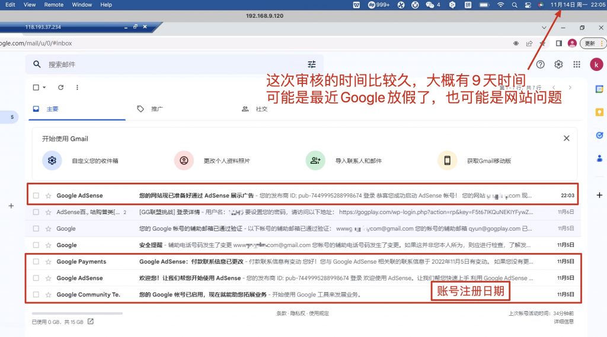Open the 您的网站现已准备好通过 AdSense email

tap(302, 196)
